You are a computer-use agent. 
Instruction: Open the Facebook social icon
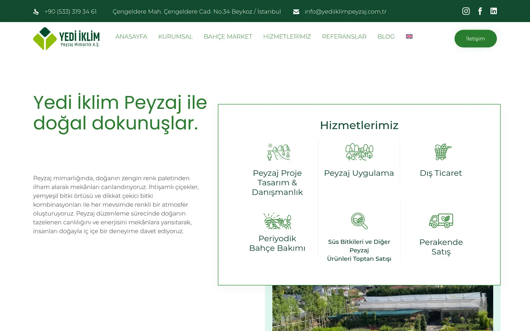click(480, 11)
